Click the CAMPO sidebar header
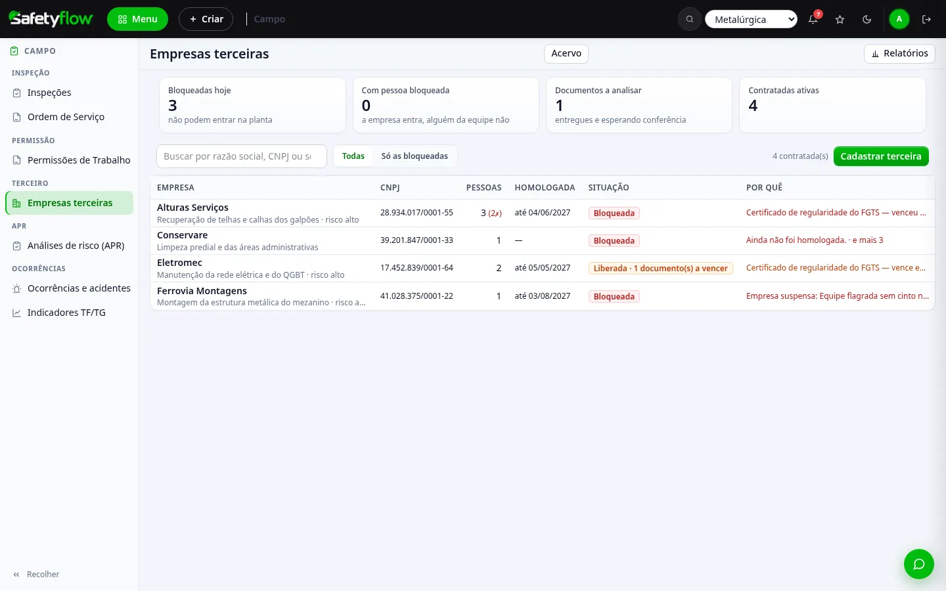The width and height of the screenshot is (946, 591). (34, 51)
